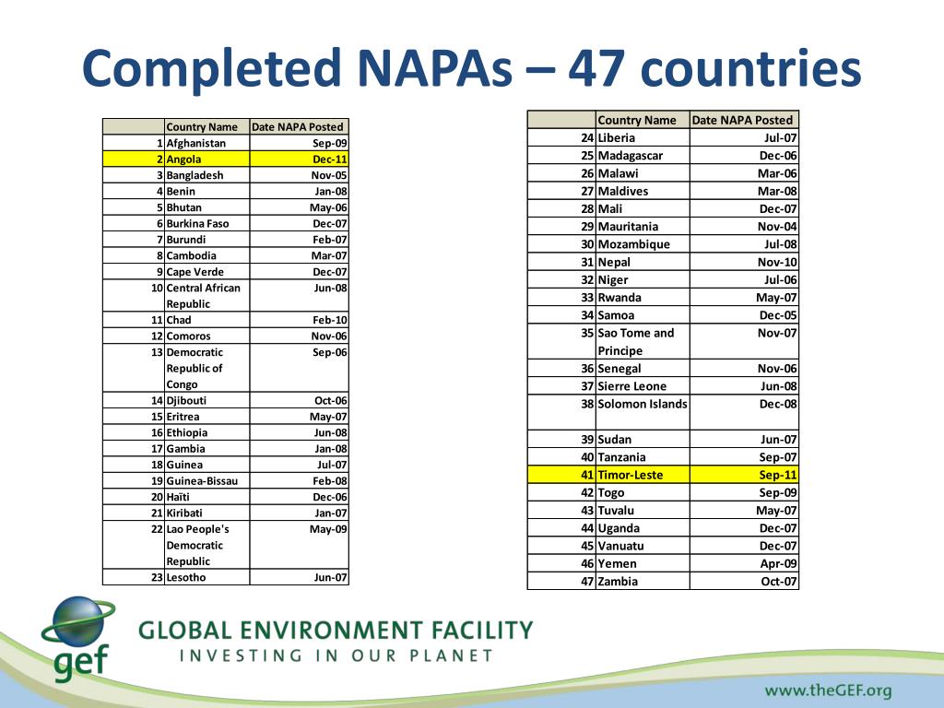Select Sao Tome and Principe cell

[x=643, y=342]
